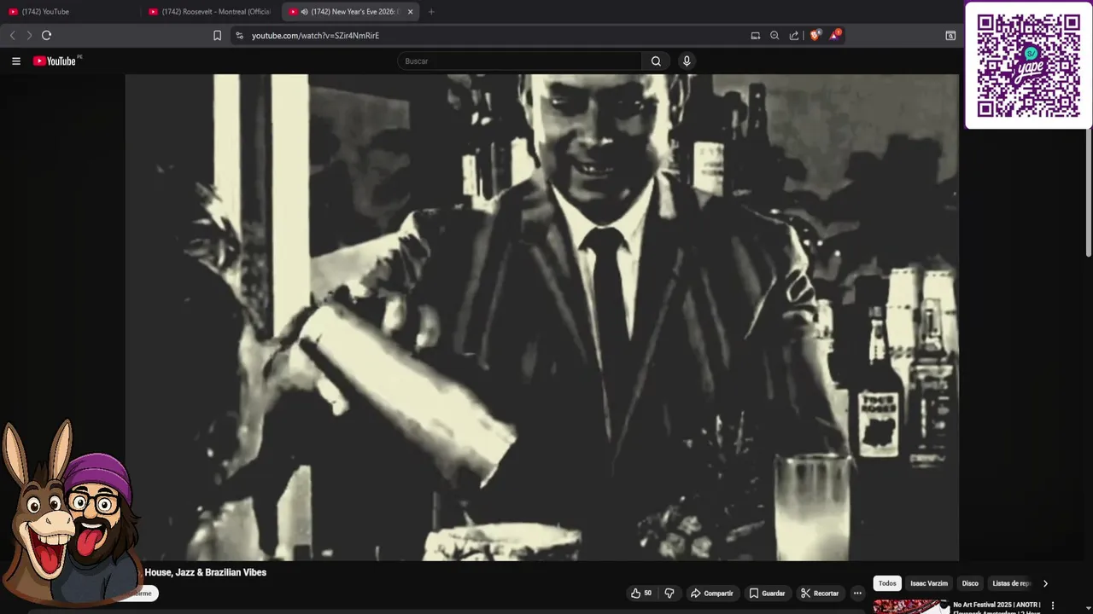
Task: Open more actions three-dot menu
Action: (857, 594)
